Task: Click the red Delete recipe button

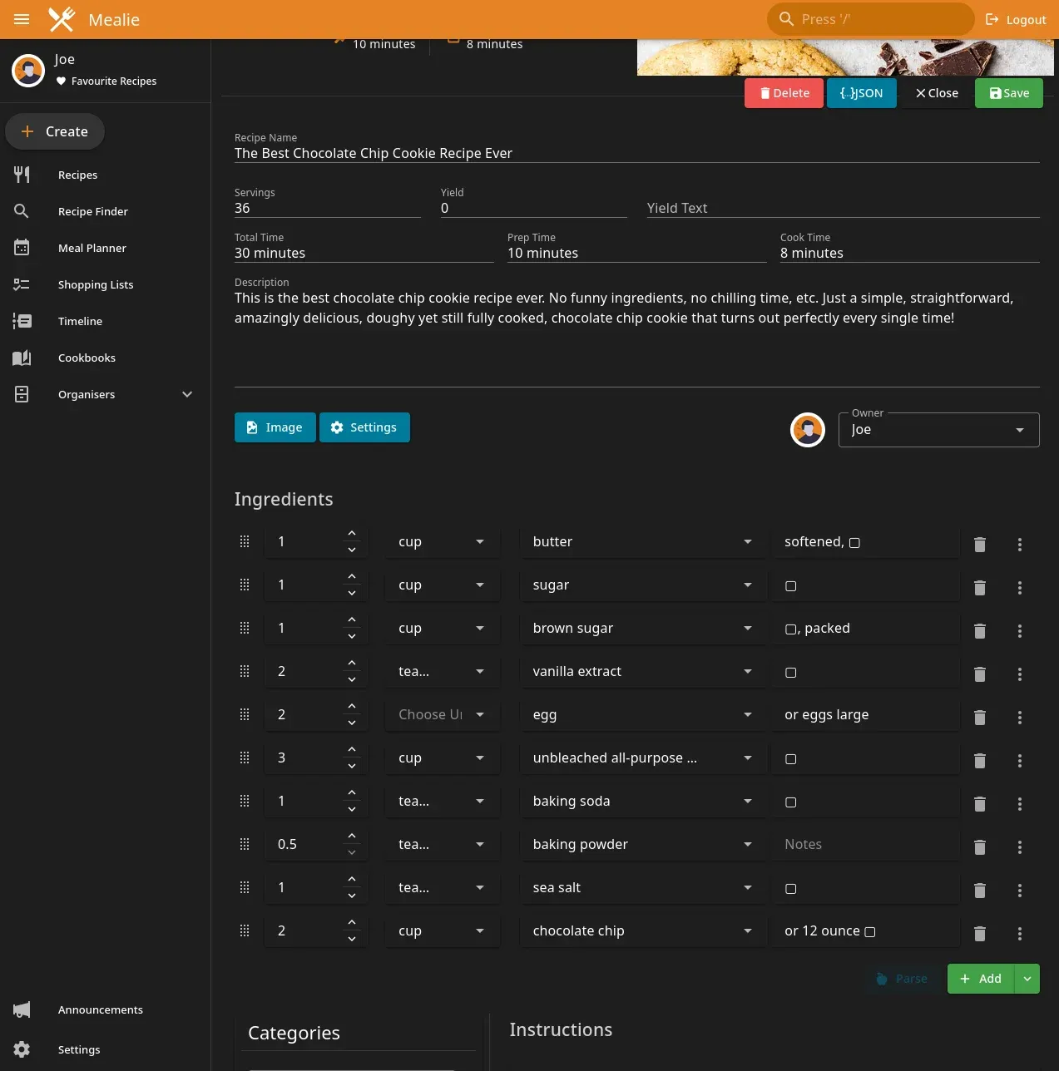Action: (x=784, y=93)
